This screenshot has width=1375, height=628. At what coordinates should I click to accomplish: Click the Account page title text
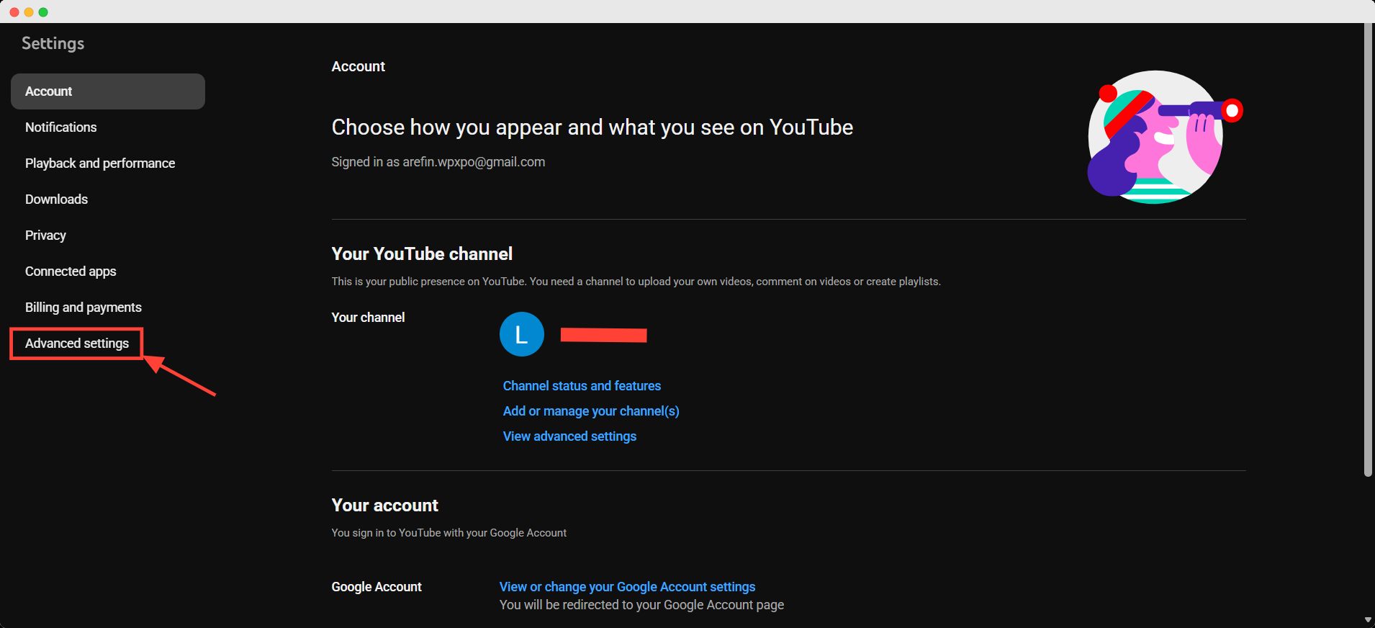click(x=358, y=66)
